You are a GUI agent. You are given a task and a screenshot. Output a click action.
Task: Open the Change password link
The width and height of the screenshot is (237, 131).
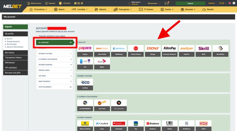click(x=13, y=42)
